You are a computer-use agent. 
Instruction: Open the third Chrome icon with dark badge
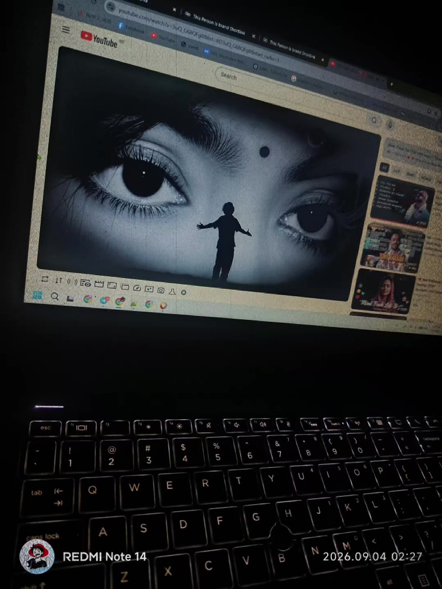[x=120, y=302]
